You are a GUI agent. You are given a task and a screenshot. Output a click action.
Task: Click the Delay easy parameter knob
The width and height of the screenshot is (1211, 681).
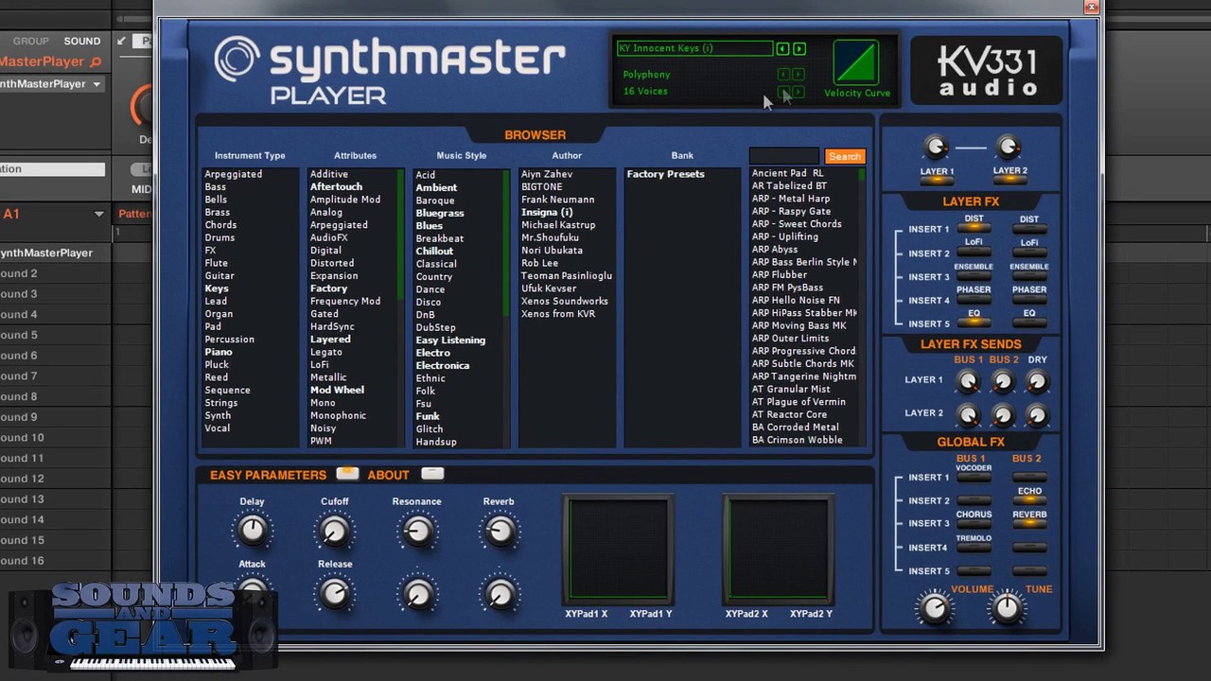point(252,531)
